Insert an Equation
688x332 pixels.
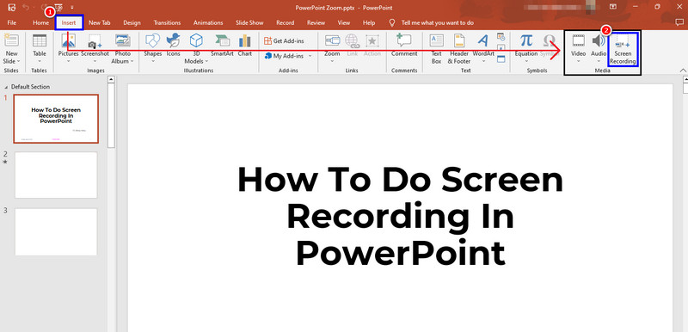coord(526,48)
